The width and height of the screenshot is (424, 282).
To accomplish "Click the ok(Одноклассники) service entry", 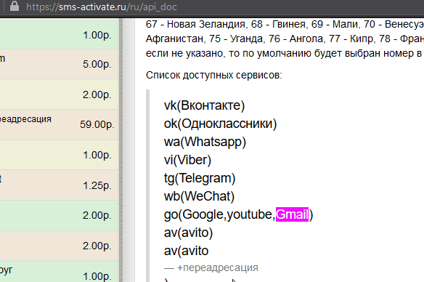I will (220, 124).
